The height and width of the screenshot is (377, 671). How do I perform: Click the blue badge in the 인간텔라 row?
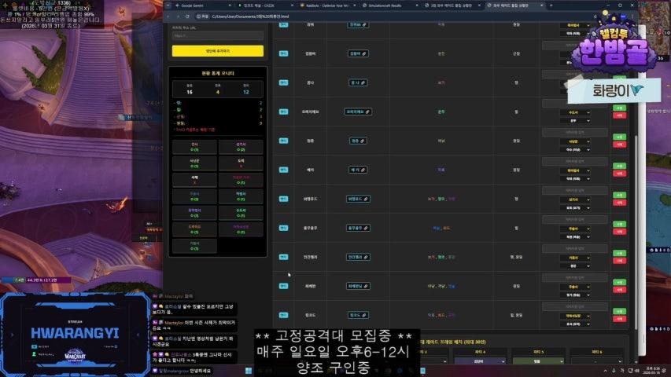pyautogui.click(x=283, y=257)
